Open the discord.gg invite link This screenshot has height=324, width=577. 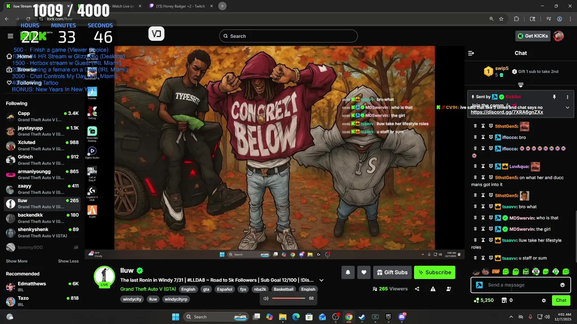click(507, 112)
